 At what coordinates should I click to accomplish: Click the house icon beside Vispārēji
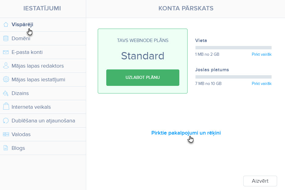(x=6, y=25)
